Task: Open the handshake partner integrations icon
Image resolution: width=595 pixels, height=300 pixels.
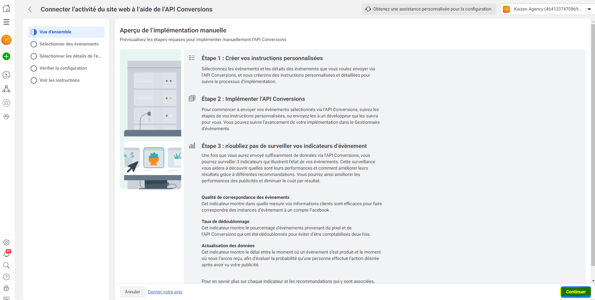Action: pos(6,117)
